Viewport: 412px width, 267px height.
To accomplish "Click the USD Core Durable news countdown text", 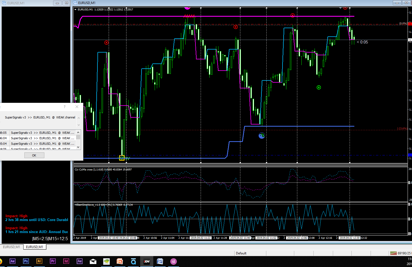I will coord(37,220).
